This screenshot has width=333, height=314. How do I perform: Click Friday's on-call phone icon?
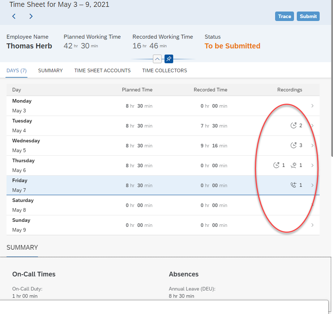click(x=294, y=185)
